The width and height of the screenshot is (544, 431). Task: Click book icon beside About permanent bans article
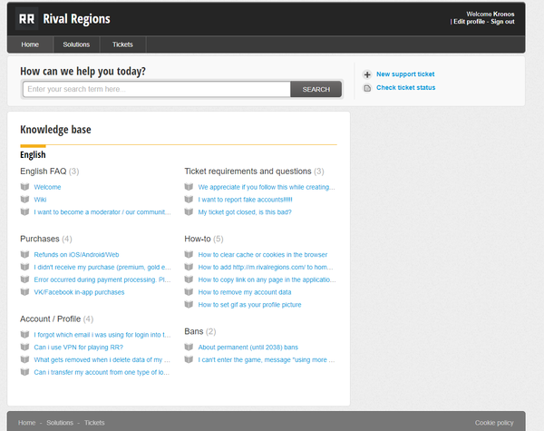point(189,348)
